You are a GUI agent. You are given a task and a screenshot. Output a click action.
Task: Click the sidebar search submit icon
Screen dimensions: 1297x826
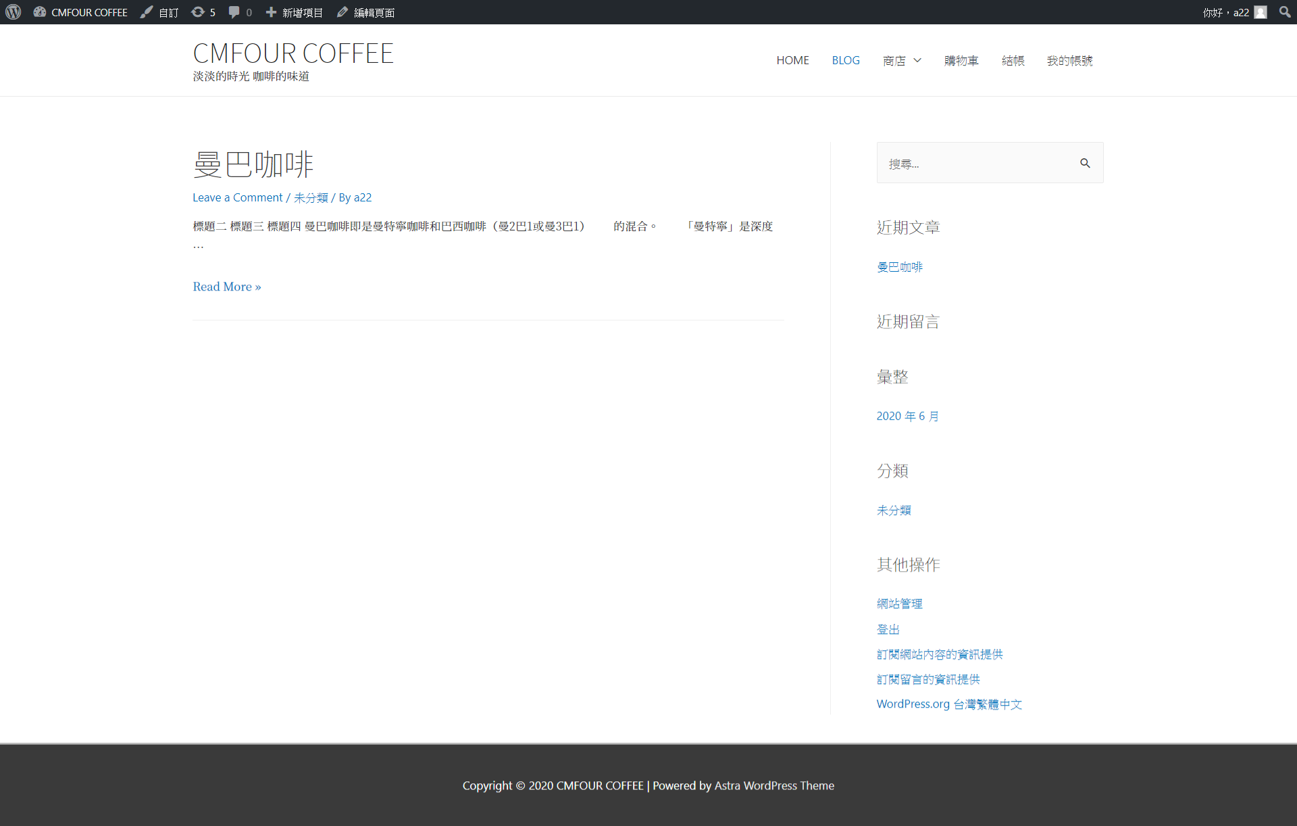pyautogui.click(x=1085, y=163)
